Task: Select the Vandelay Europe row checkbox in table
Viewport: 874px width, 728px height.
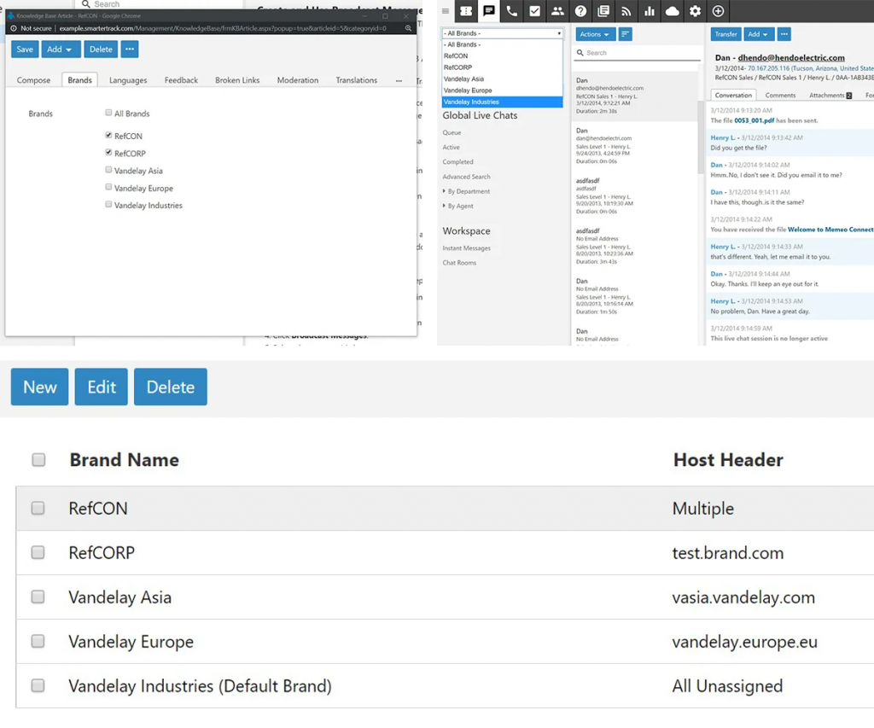Action: [x=38, y=641]
